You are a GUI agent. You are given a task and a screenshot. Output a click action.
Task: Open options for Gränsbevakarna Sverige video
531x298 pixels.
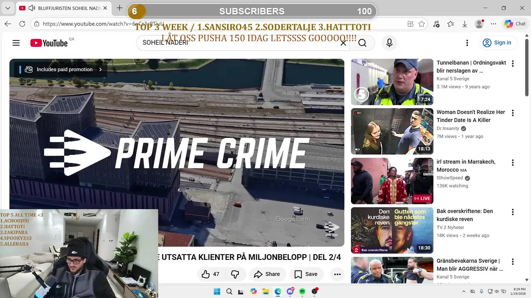[513, 262]
